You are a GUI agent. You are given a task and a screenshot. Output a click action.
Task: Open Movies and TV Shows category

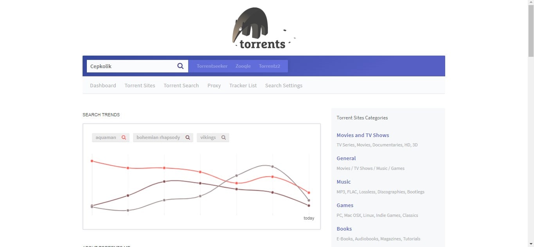pyautogui.click(x=363, y=135)
